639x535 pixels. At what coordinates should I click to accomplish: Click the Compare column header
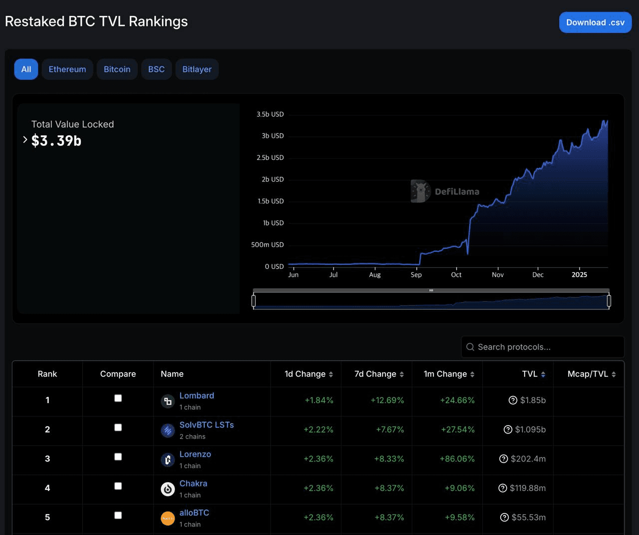click(x=118, y=374)
